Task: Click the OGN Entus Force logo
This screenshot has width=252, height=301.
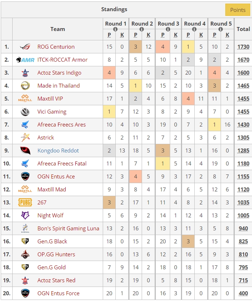Action: pyautogui.click(x=25, y=293)
